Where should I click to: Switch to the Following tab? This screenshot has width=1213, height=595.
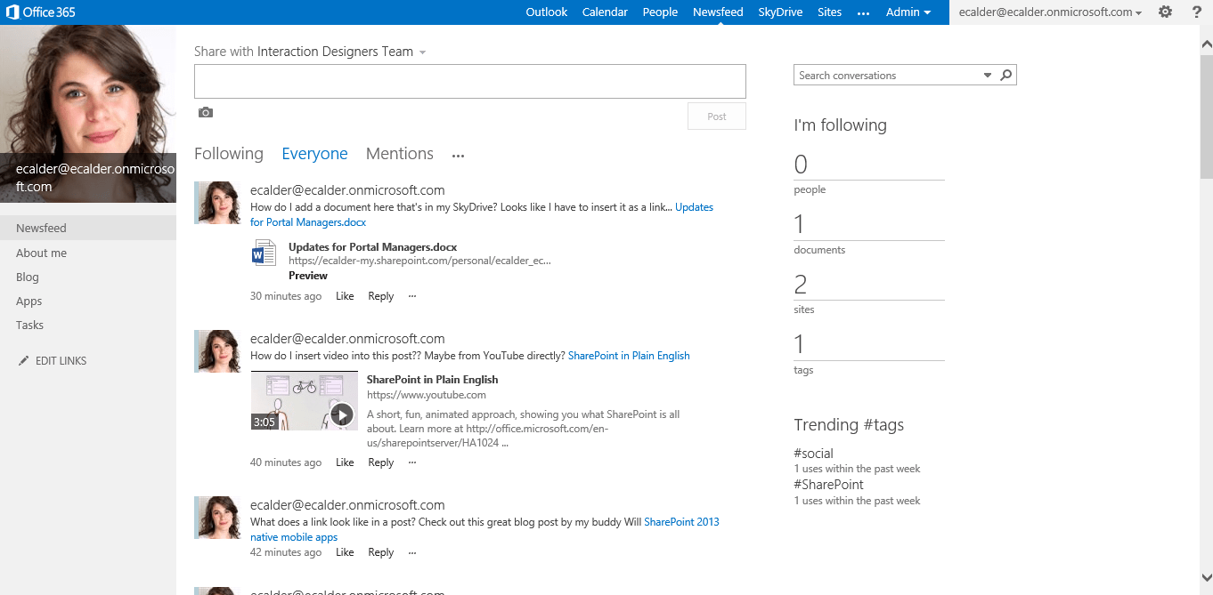(229, 154)
